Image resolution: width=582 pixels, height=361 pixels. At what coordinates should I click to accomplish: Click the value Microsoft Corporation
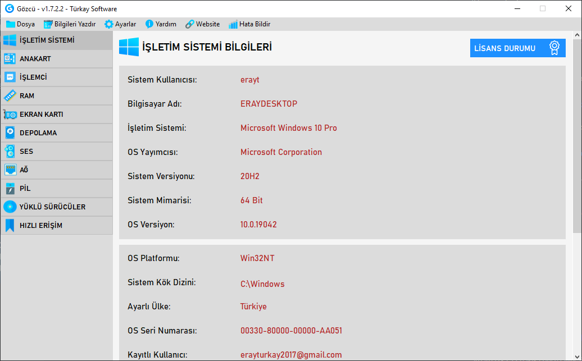[281, 152]
